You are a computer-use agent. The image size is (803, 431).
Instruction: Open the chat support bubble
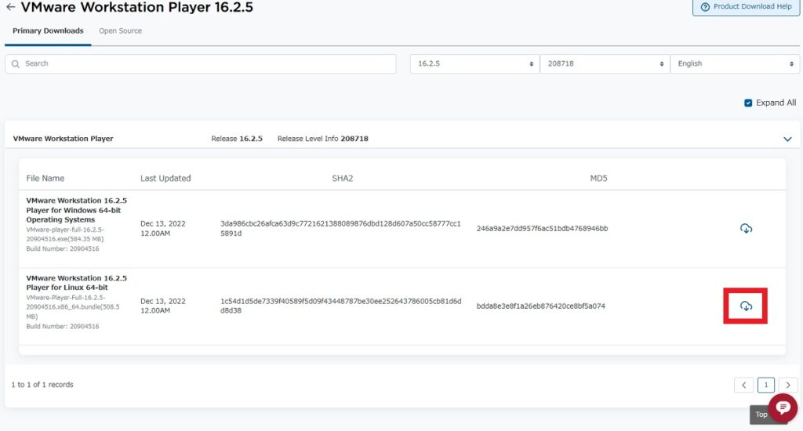click(783, 408)
